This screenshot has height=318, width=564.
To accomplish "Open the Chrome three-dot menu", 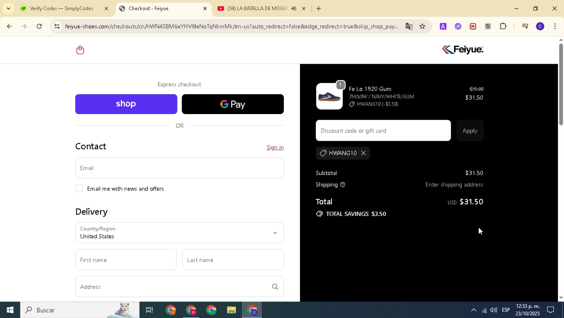I will pos(555,26).
